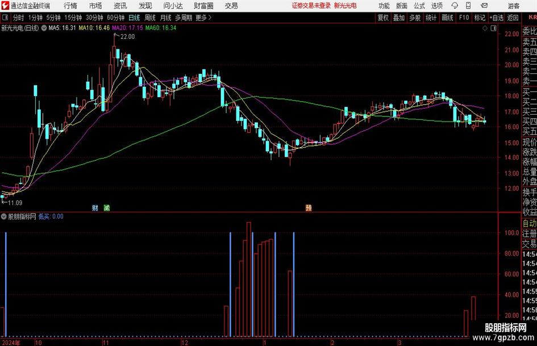Click the 股朋指标网 indicator name

point(22,216)
